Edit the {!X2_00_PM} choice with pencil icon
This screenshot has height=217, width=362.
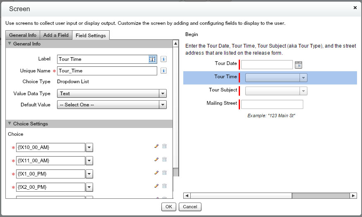[156, 186]
